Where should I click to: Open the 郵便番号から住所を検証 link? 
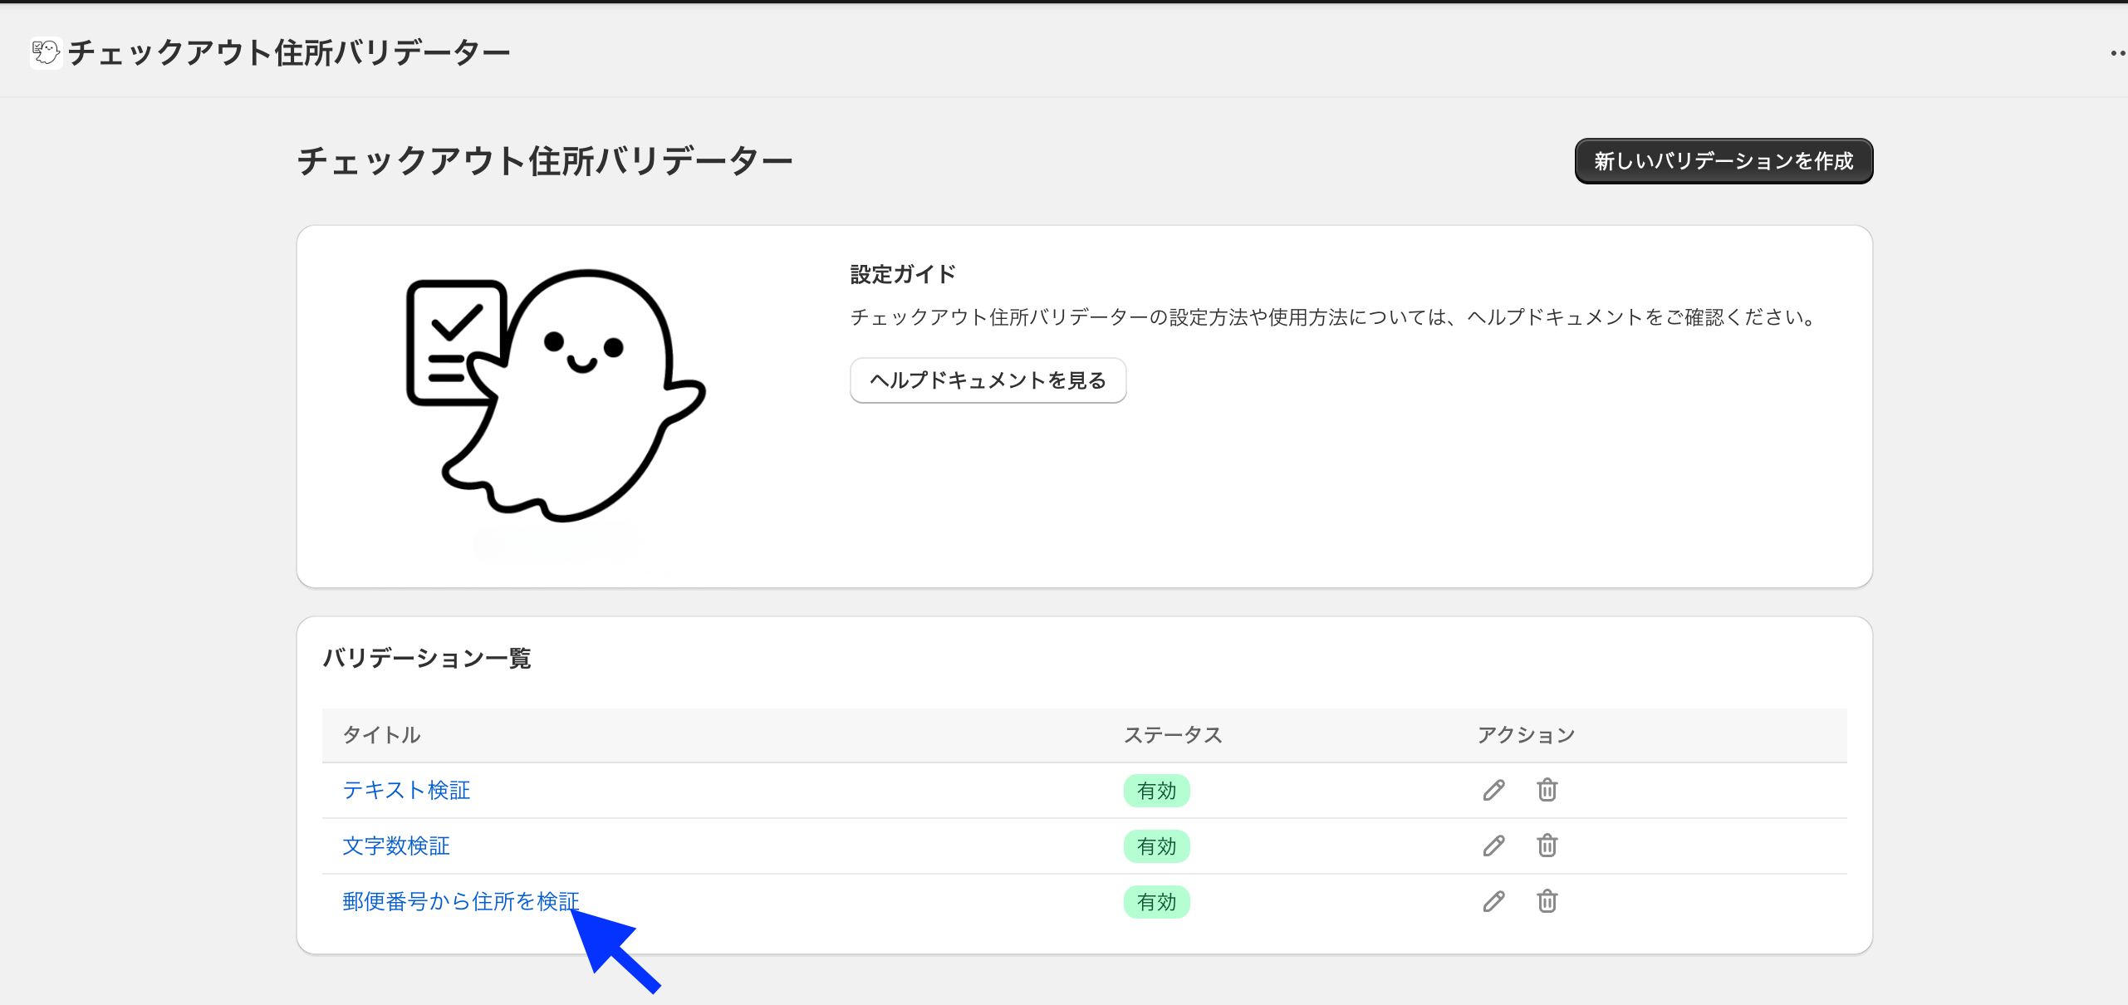[460, 901]
